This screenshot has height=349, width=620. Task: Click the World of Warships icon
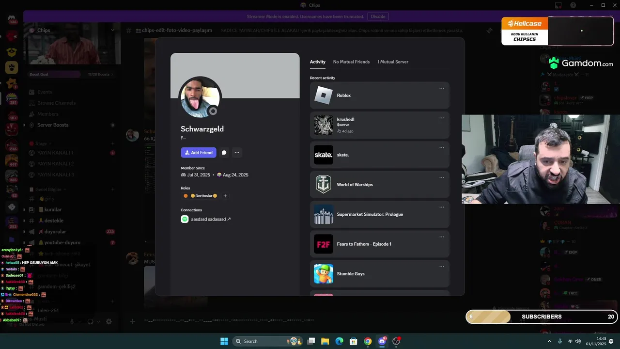[x=324, y=185]
